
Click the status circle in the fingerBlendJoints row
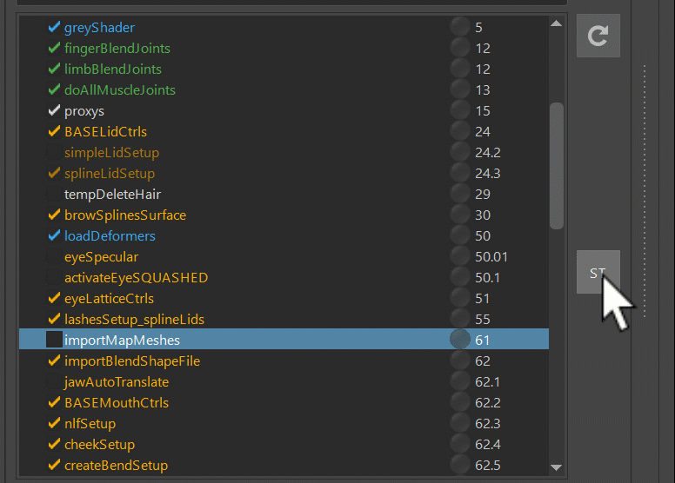460,48
